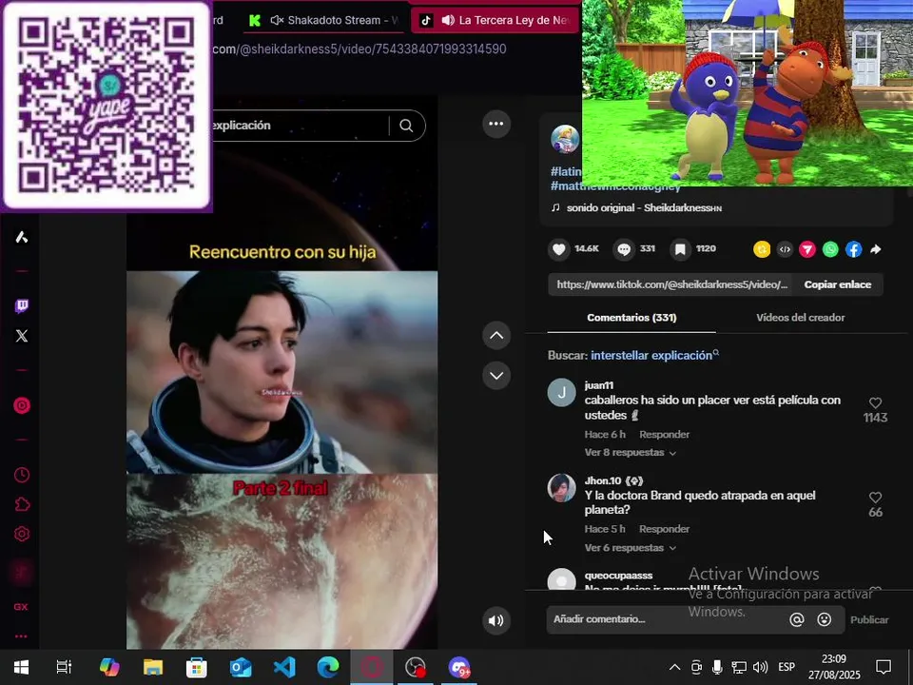Open interstellar explicación search link

click(654, 355)
